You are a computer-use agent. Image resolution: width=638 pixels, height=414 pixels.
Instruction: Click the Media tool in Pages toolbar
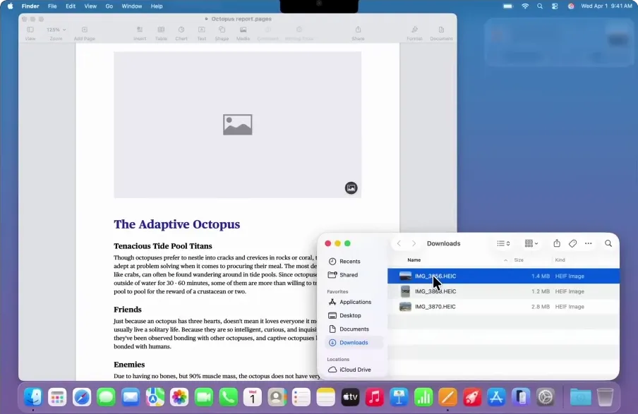point(243,33)
